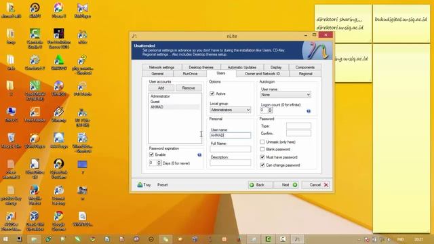The height and width of the screenshot is (244, 434).
Task: Click the bukudigital.unsiq.ac.id sticky note
Action: [401, 24]
